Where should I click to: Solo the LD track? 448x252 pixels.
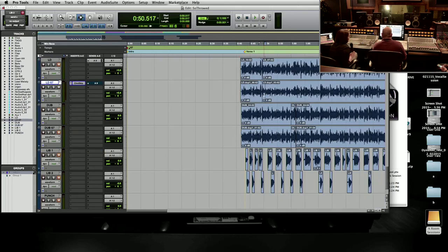click(54, 64)
